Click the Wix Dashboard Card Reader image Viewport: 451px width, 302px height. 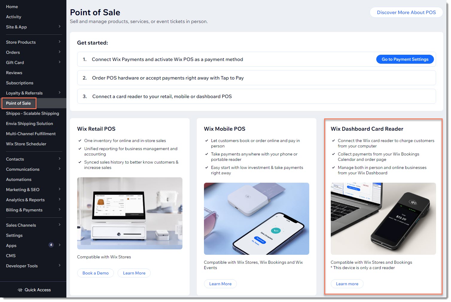pyautogui.click(x=383, y=219)
